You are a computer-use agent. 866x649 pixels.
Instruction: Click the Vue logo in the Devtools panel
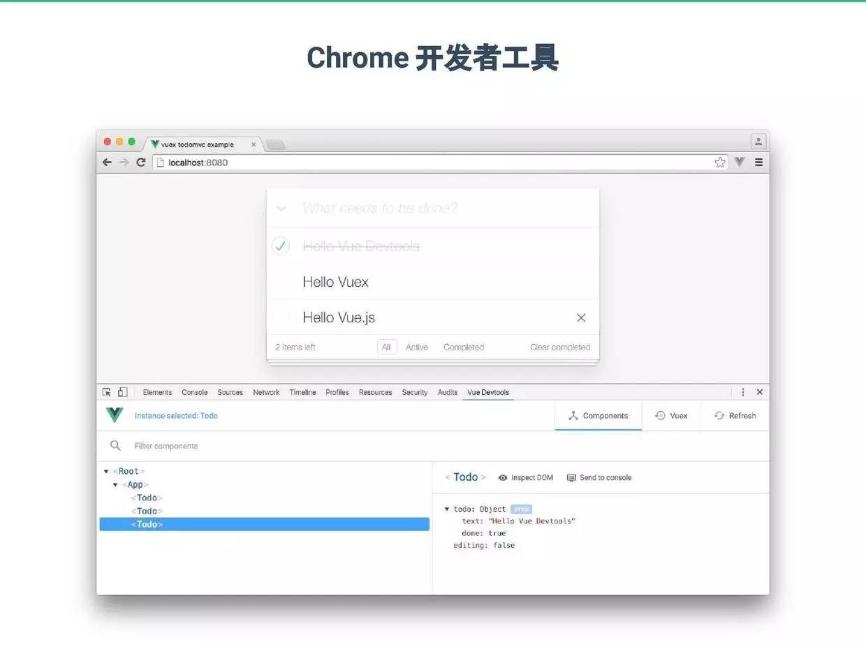113,415
